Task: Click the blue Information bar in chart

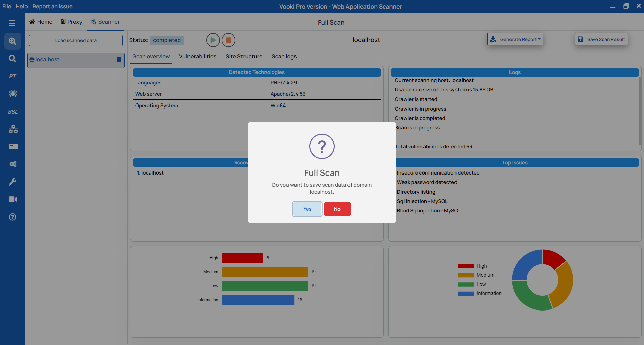Action: tap(258, 300)
